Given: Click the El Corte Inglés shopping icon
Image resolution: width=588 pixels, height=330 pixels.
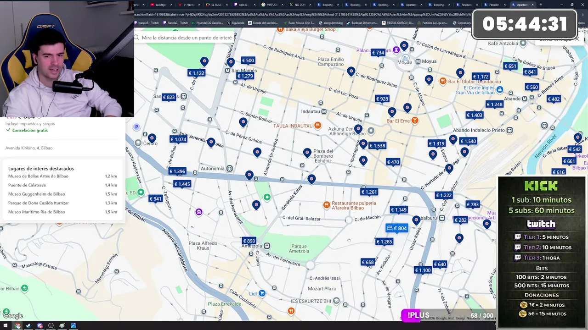Looking at the screenshot, I should click(500, 89).
